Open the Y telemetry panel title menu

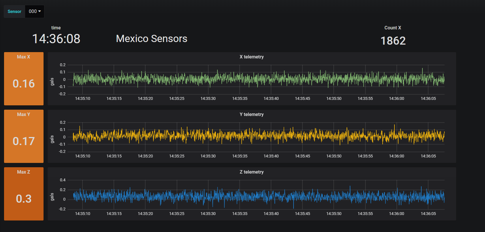[251, 114]
